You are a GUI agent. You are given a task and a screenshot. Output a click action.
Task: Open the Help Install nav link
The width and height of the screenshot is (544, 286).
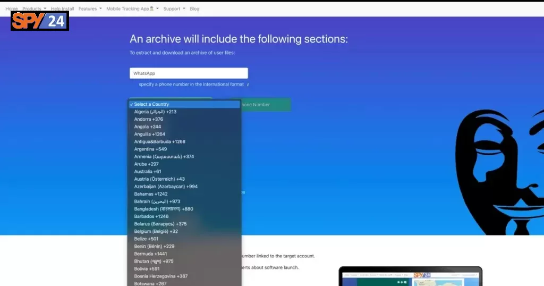pos(63,9)
